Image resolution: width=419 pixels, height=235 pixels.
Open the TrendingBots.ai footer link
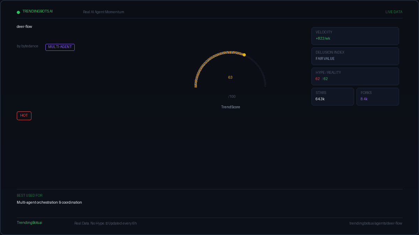pyautogui.click(x=29, y=222)
